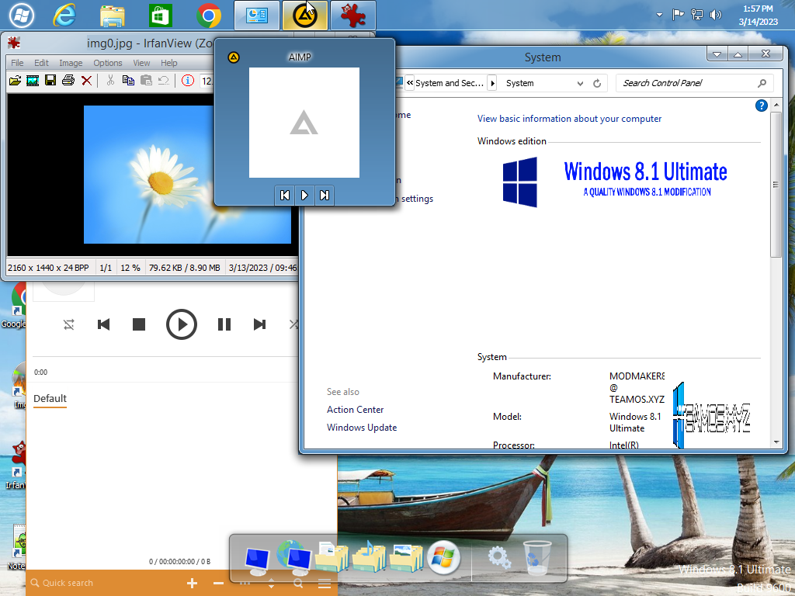Click the Search Control Panel field
795x596 pixels.
click(x=694, y=83)
